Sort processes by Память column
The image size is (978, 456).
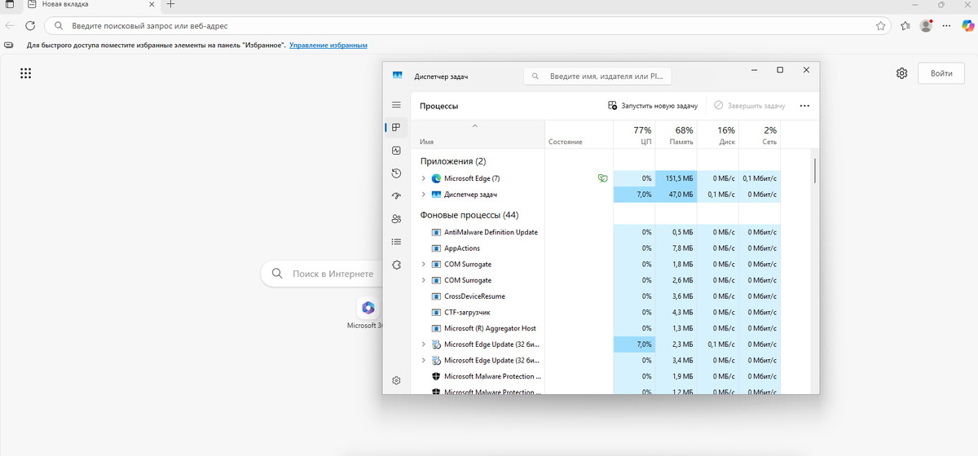coord(676,135)
